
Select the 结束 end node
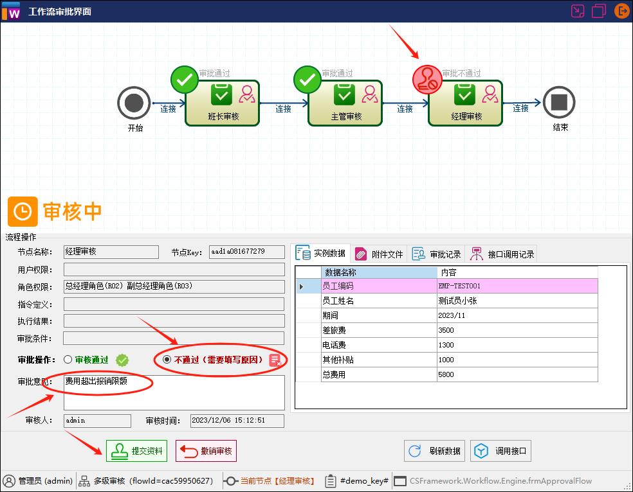point(559,102)
